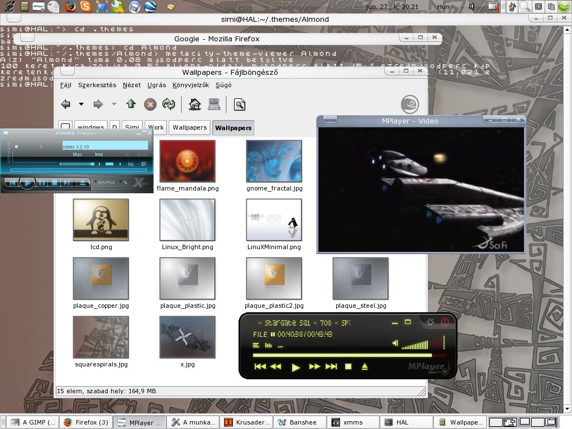Select the lcd.png thumbnail
The image size is (572, 429).
(x=101, y=220)
